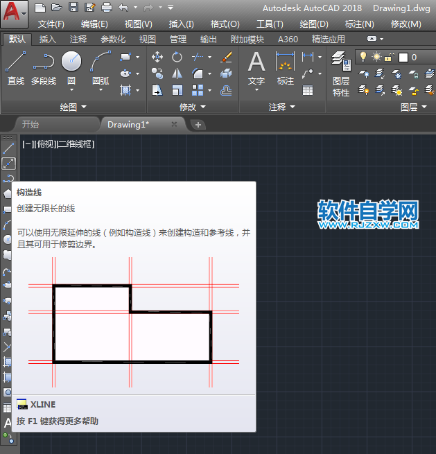Click the Open file icon in quick access toolbar
The height and width of the screenshot is (454, 436).
[x=56, y=8]
